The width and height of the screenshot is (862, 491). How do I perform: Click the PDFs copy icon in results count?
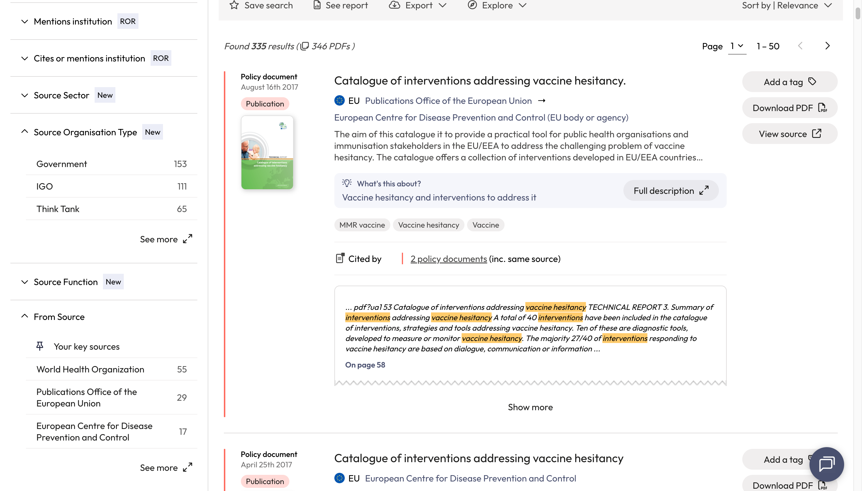[x=304, y=46]
